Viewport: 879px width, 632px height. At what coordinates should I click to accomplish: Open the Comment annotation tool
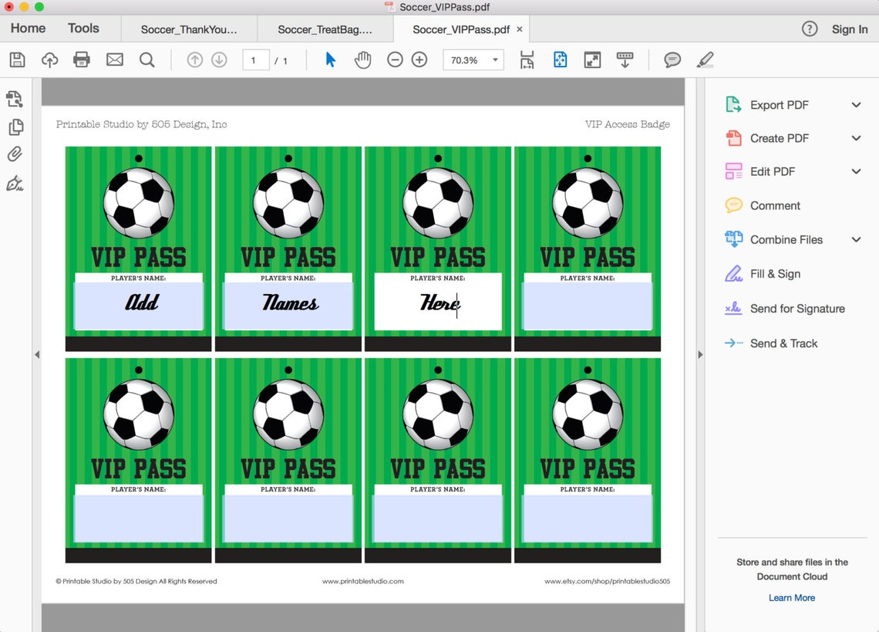click(672, 59)
